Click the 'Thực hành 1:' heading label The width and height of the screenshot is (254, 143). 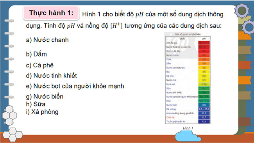[51, 13]
